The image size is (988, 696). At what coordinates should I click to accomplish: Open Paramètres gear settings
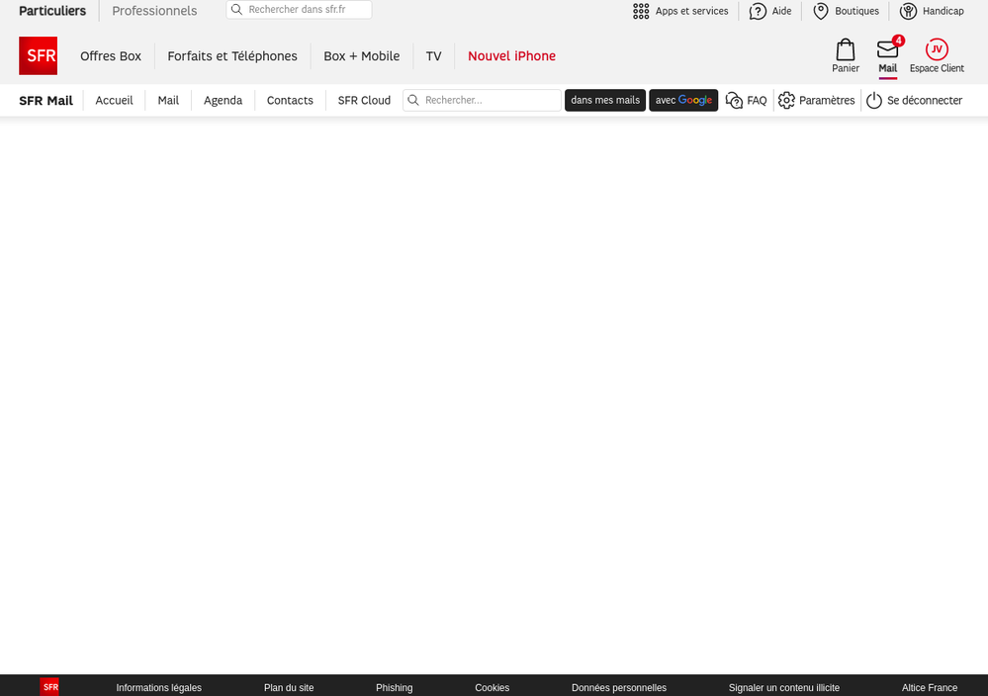click(x=786, y=100)
